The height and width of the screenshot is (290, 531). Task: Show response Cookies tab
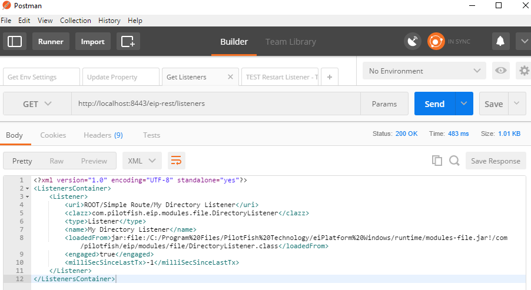point(53,135)
